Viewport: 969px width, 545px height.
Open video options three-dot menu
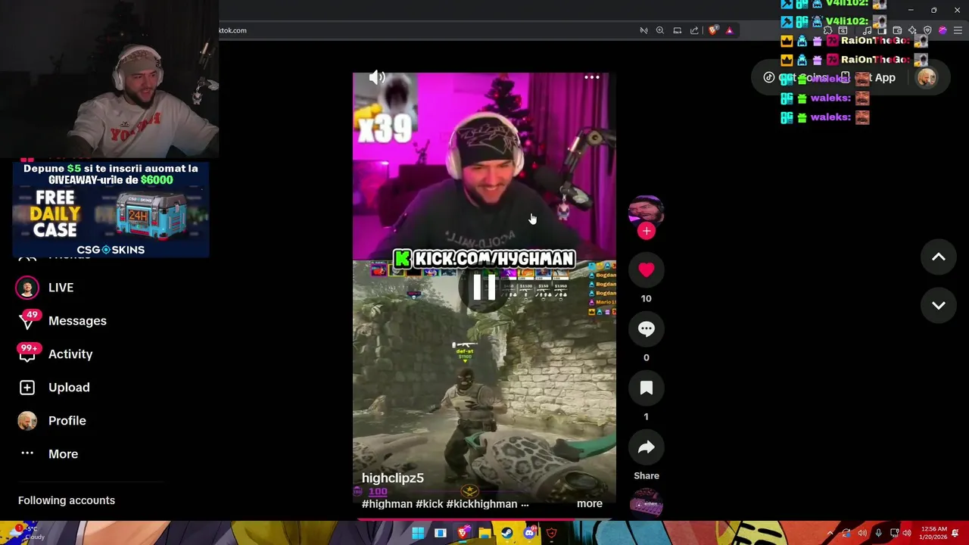pyautogui.click(x=592, y=77)
